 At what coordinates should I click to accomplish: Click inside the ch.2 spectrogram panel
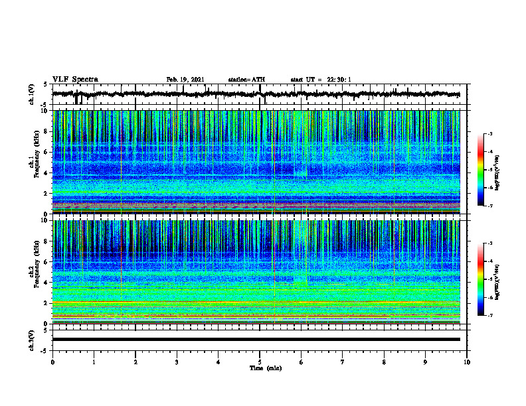pyautogui.click(x=256, y=272)
